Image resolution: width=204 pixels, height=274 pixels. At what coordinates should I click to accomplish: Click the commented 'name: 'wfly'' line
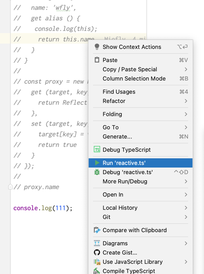tap(45, 8)
